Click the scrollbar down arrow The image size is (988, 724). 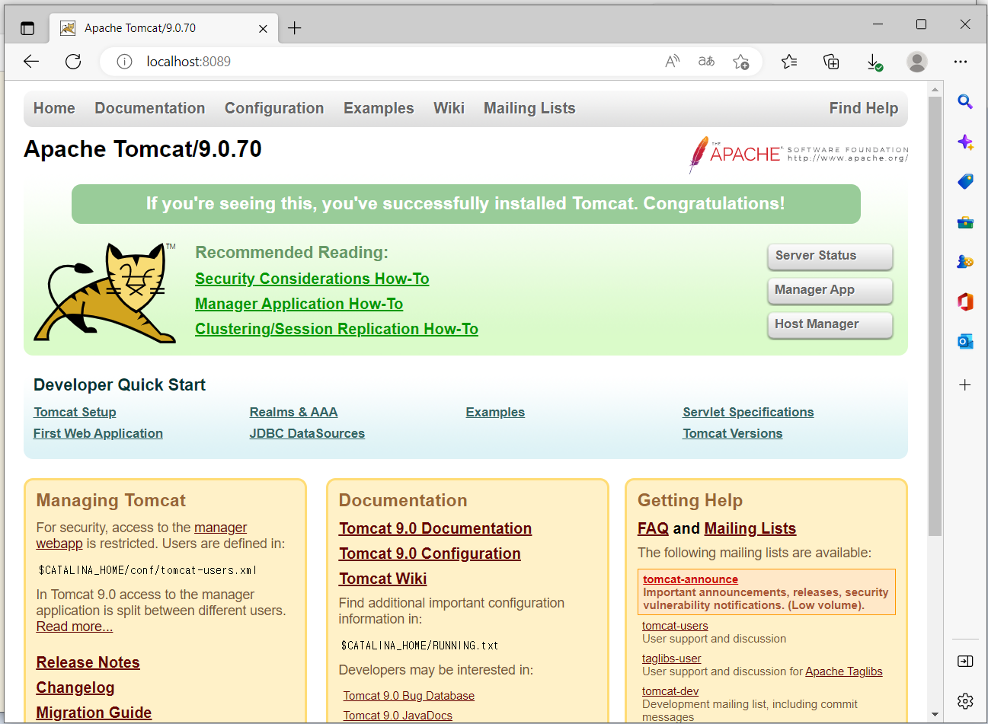coord(935,714)
